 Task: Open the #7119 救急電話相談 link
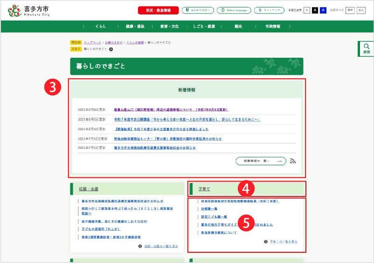pos(127,211)
